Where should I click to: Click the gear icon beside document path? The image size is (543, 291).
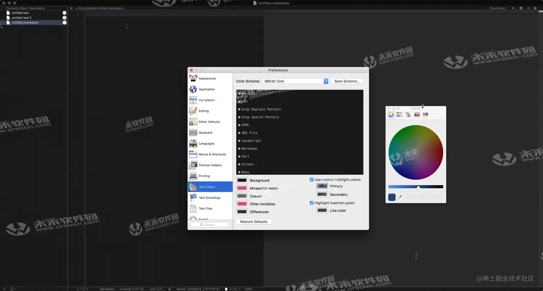[x=71, y=8]
